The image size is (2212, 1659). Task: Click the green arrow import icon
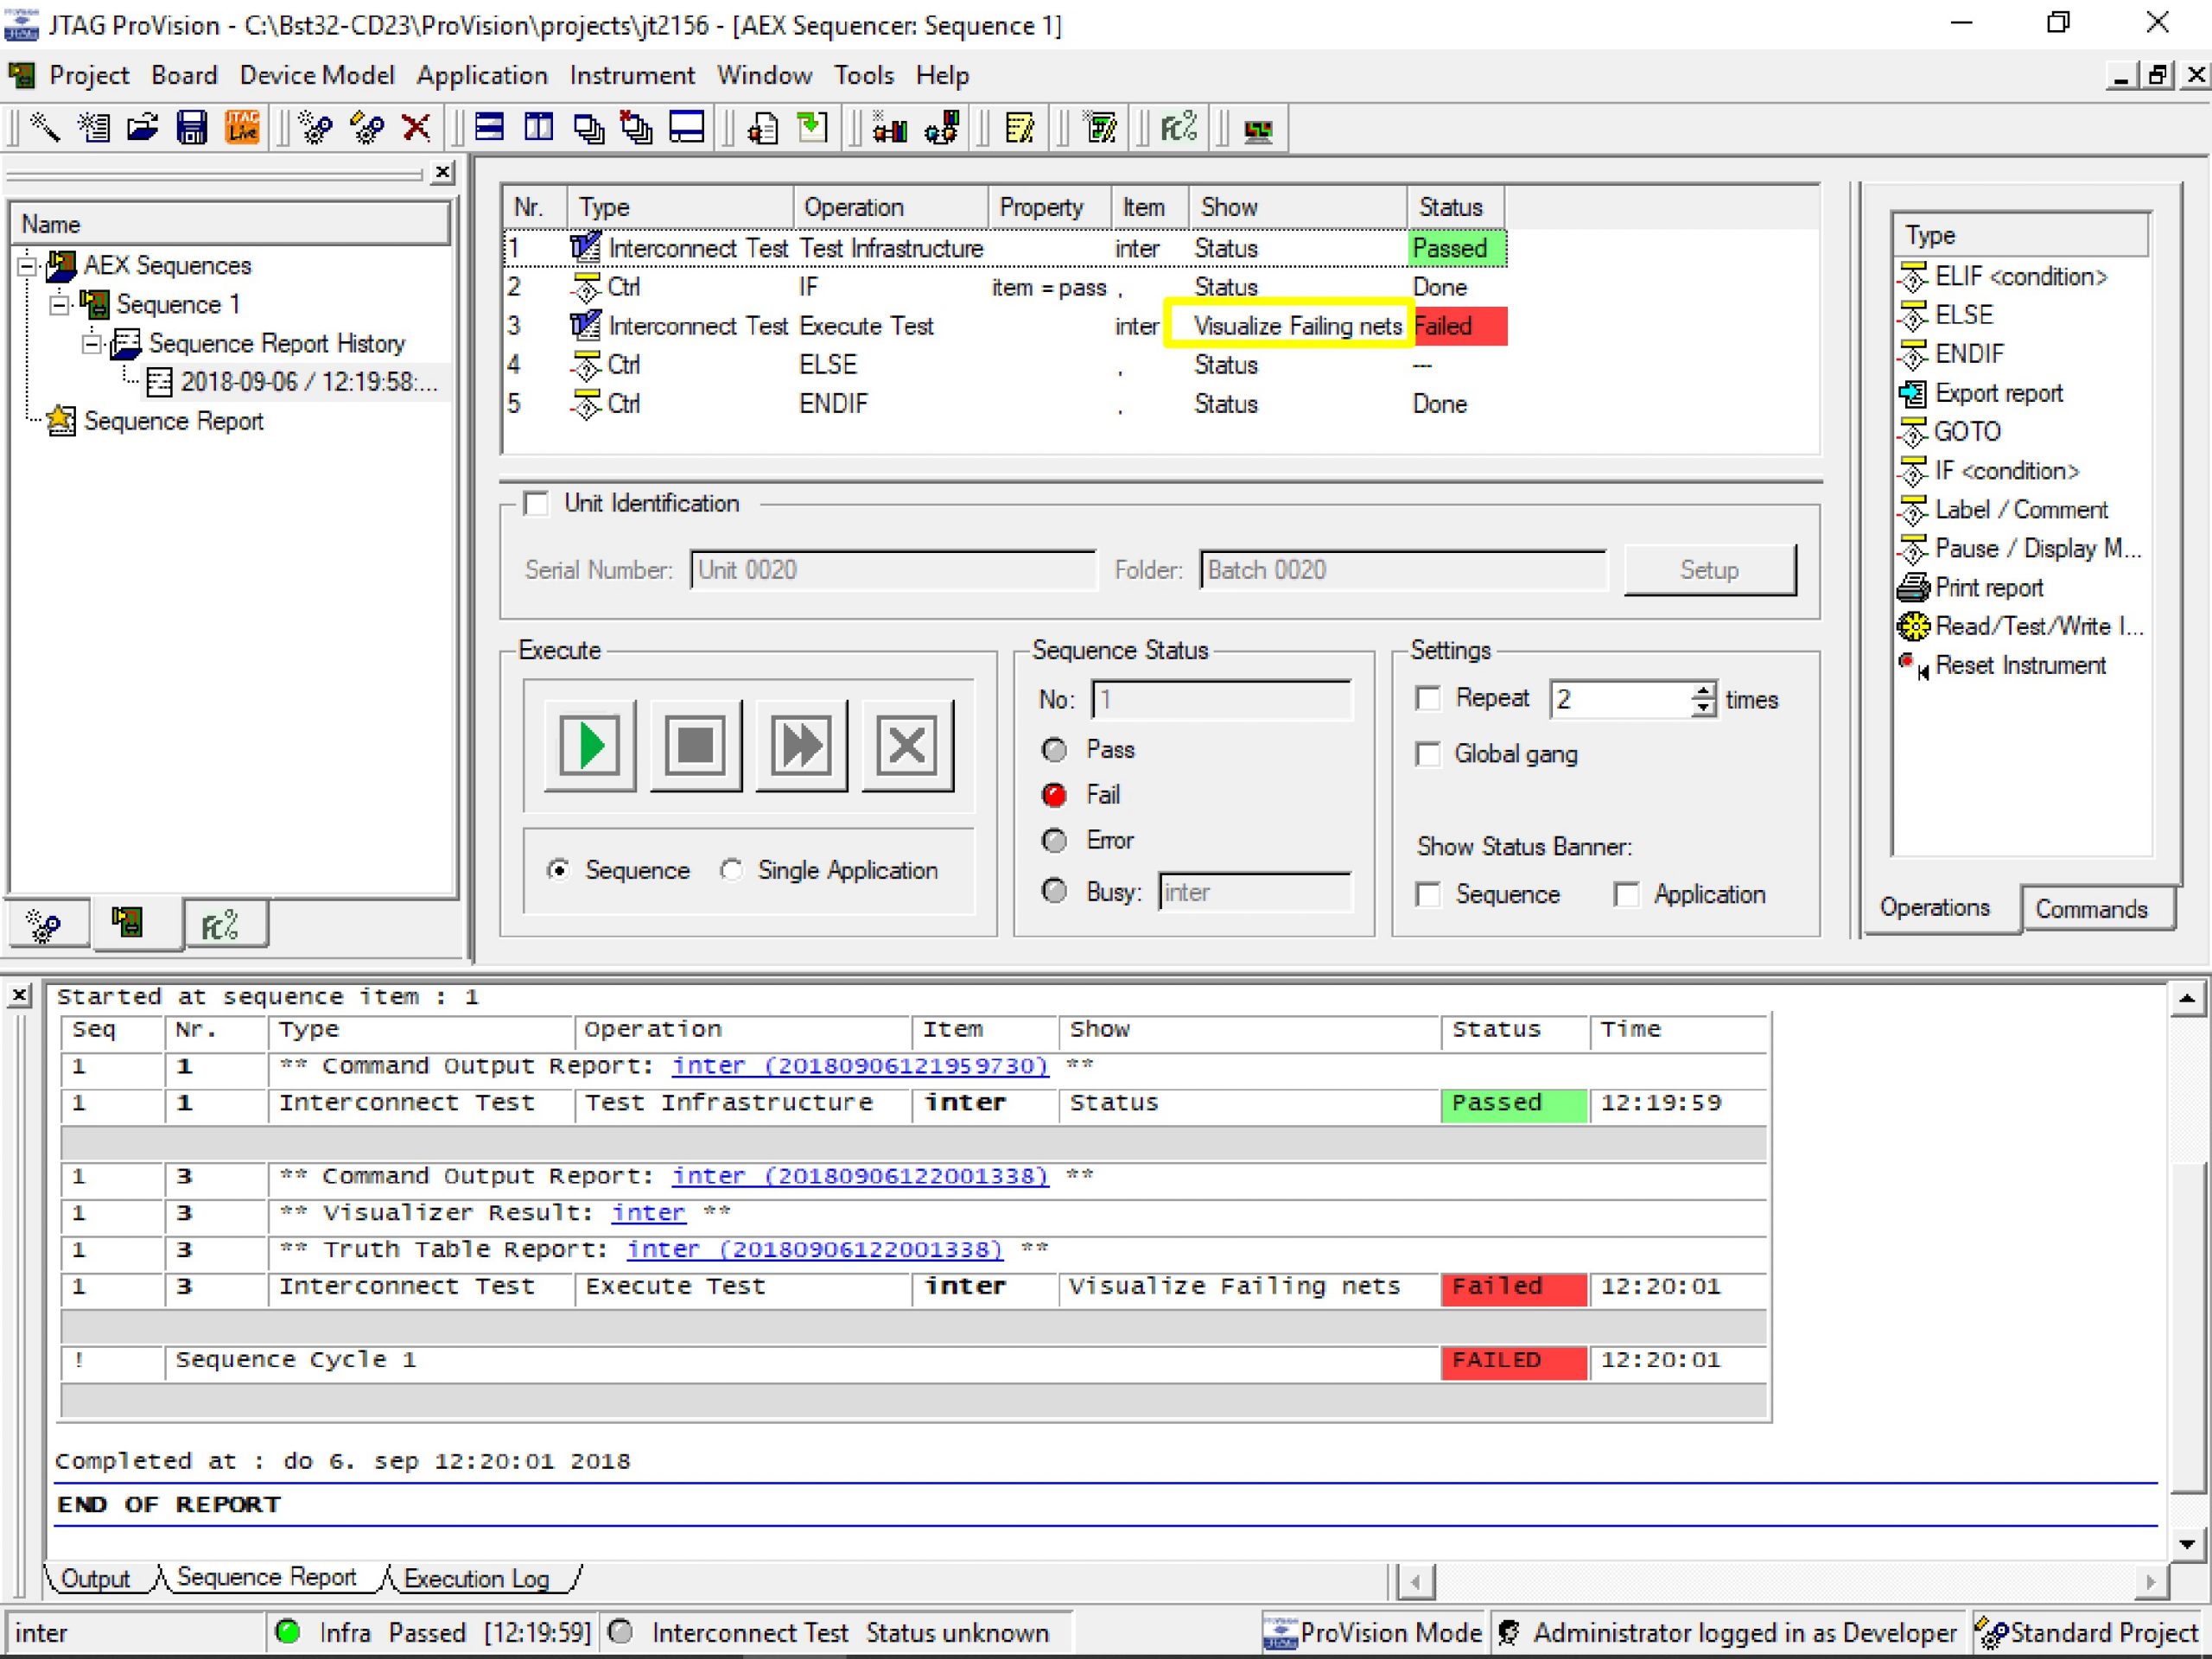[812, 128]
